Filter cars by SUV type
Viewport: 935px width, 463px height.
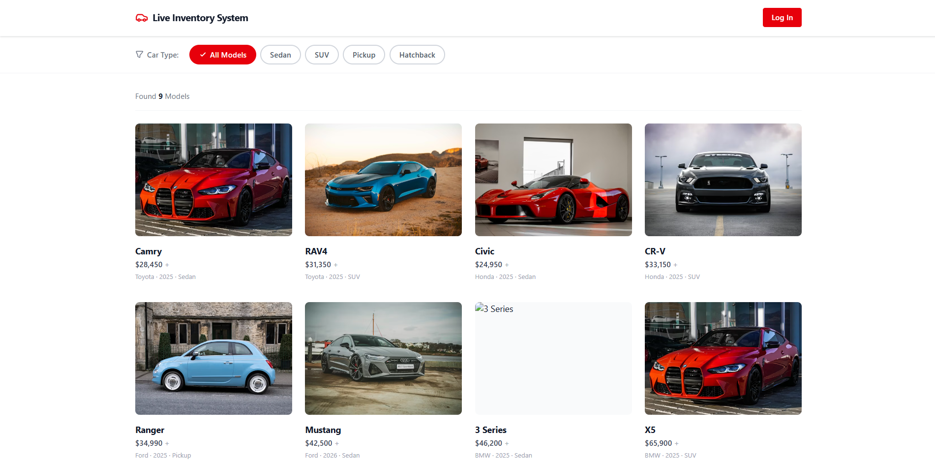322,55
